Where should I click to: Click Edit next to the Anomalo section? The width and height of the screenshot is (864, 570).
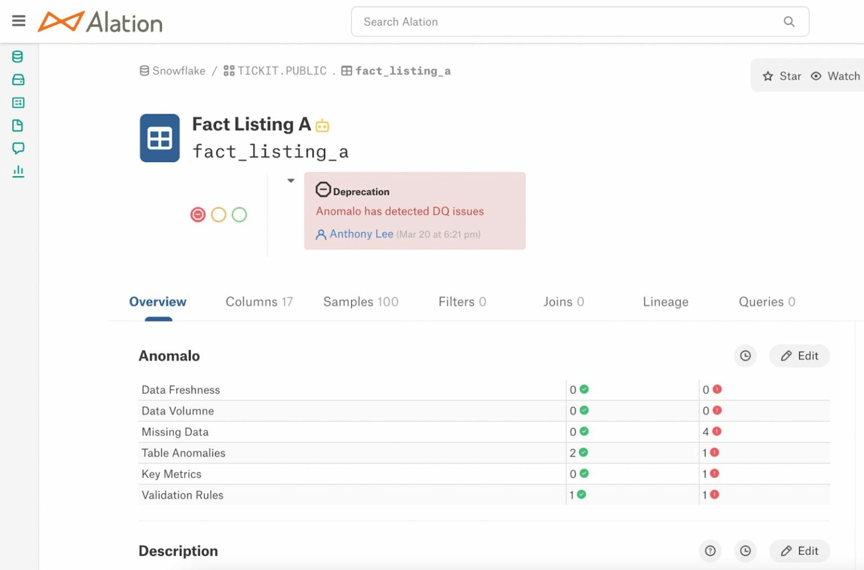point(799,356)
